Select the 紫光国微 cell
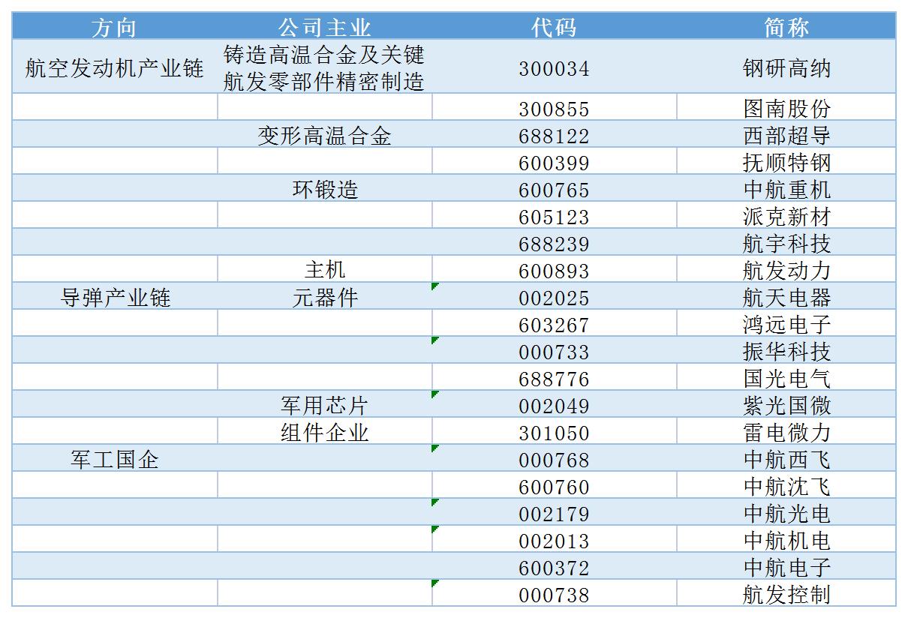Screen dimensions: 908x618 point(786,404)
